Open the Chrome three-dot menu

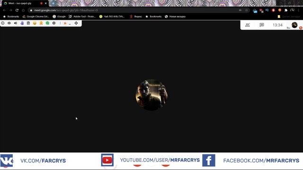click(x=299, y=10)
